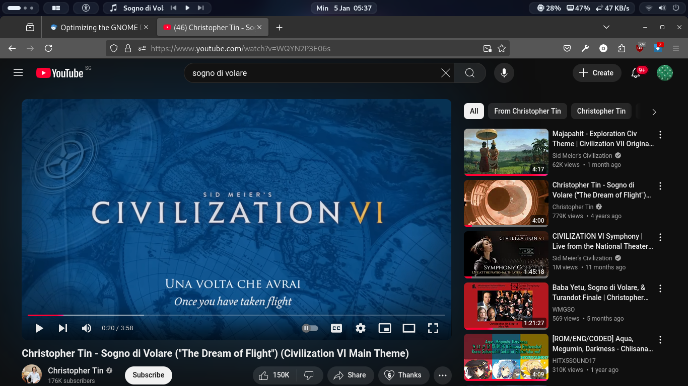Select the All filter chip
This screenshot has height=386, width=688.
click(474, 111)
